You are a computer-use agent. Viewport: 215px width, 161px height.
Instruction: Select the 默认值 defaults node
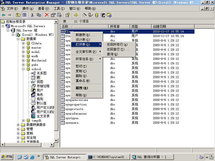coord(41,103)
